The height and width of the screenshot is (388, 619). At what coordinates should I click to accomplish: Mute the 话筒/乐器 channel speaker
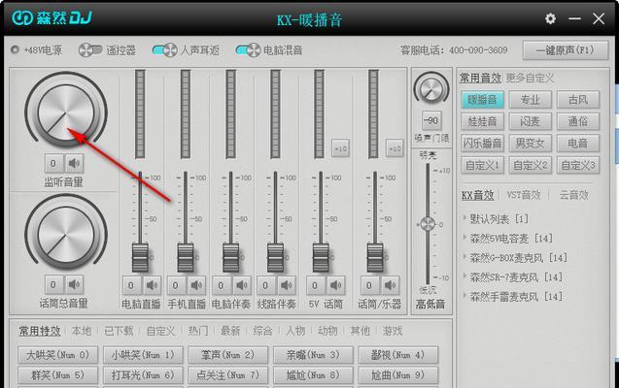[390, 285]
